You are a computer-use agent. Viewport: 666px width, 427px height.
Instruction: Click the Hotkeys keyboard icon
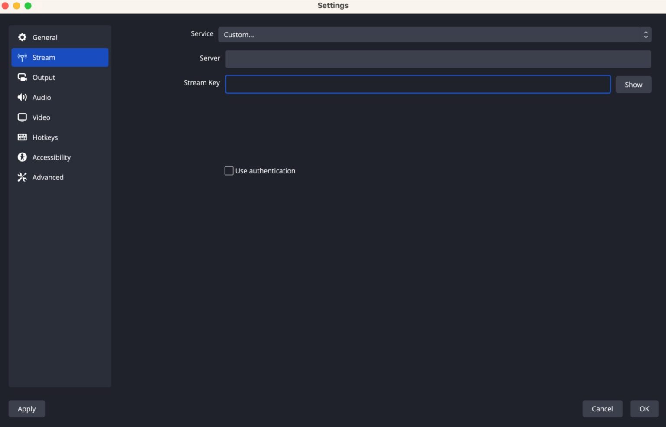22,137
